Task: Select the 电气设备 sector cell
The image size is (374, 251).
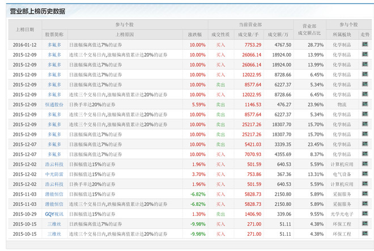Action: click(x=342, y=174)
